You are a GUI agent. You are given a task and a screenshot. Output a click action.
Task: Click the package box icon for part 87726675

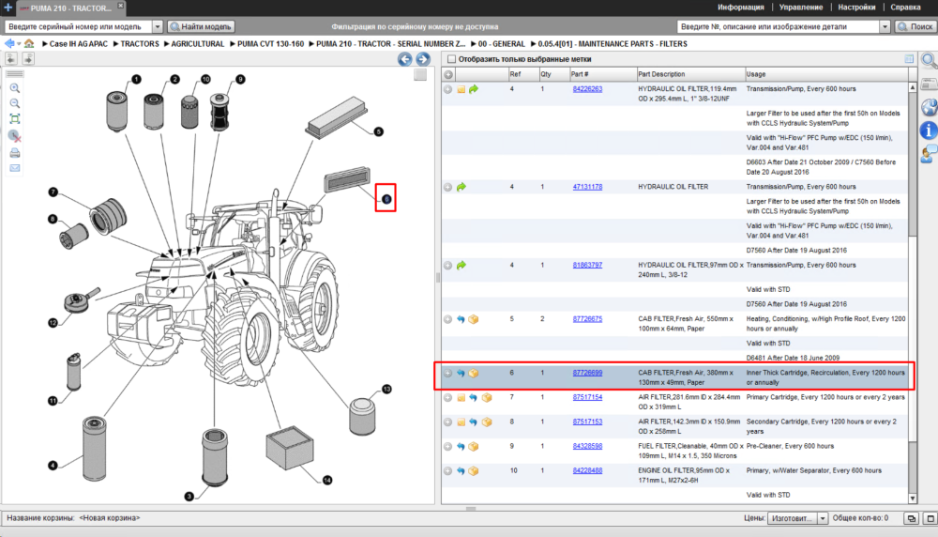click(474, 320)
